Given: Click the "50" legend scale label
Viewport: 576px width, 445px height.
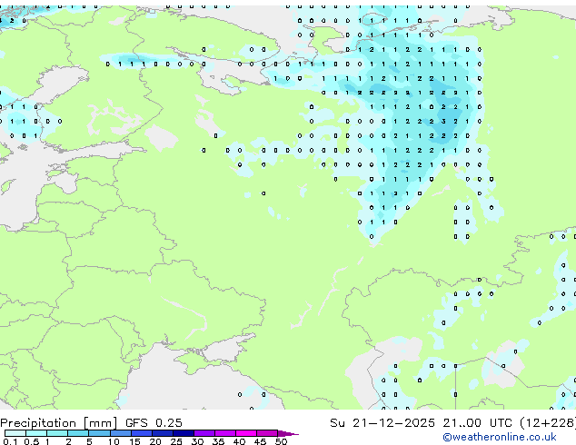Looking at the screenshot, I should click(281, 441).
